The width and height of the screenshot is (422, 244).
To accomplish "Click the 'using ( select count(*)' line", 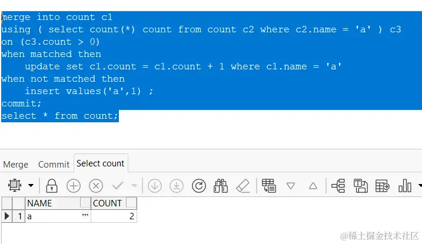I will (x=201, y=29).
